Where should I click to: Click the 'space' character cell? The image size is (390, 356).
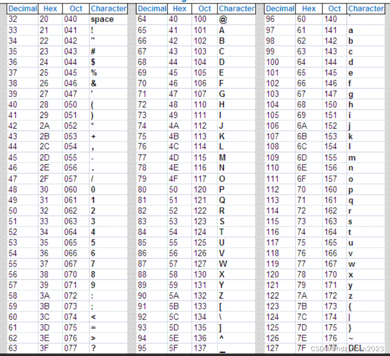coord(108,19)
